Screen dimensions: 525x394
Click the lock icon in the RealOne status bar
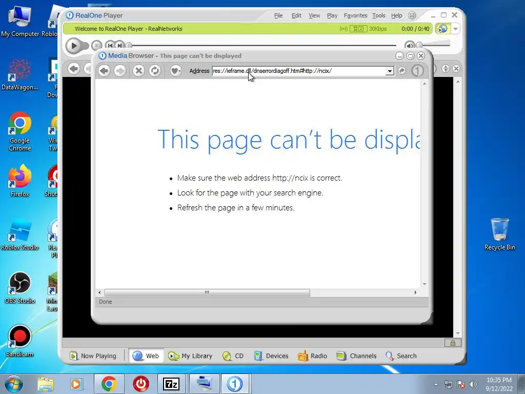click(x=453, y=343)
